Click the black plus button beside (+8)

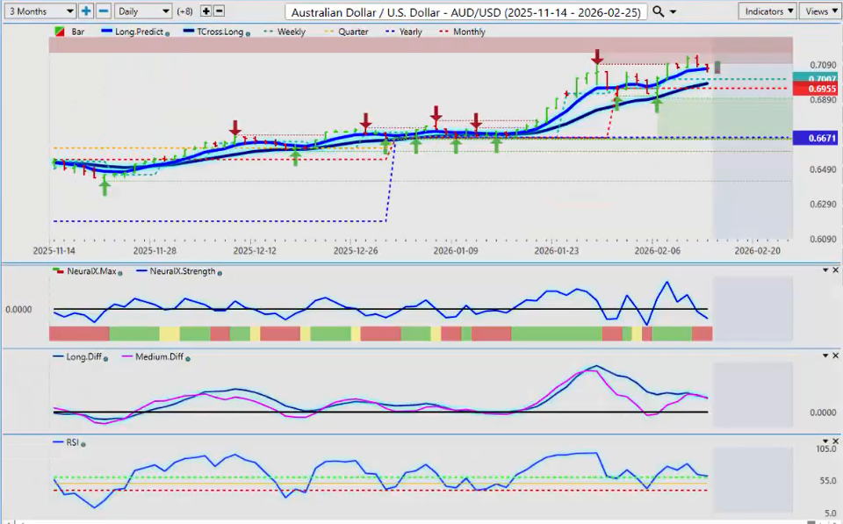205,11
